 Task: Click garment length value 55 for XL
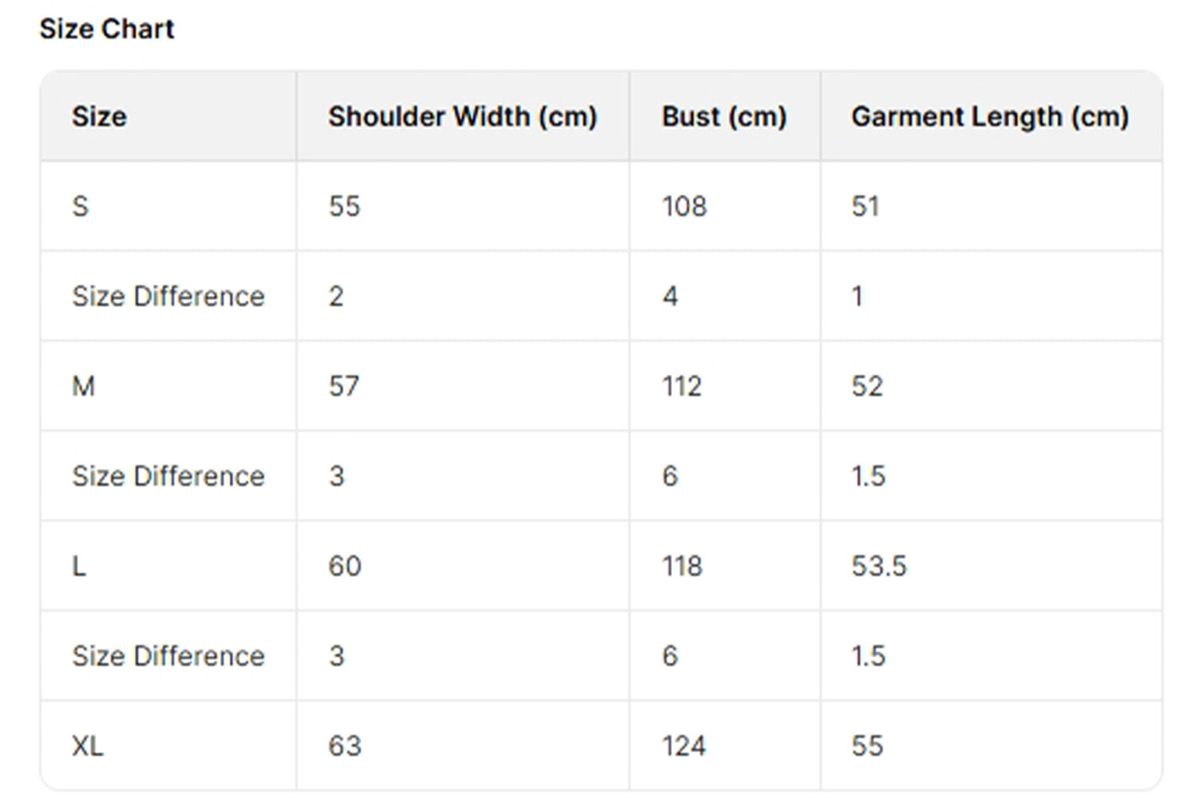point(867,746)
